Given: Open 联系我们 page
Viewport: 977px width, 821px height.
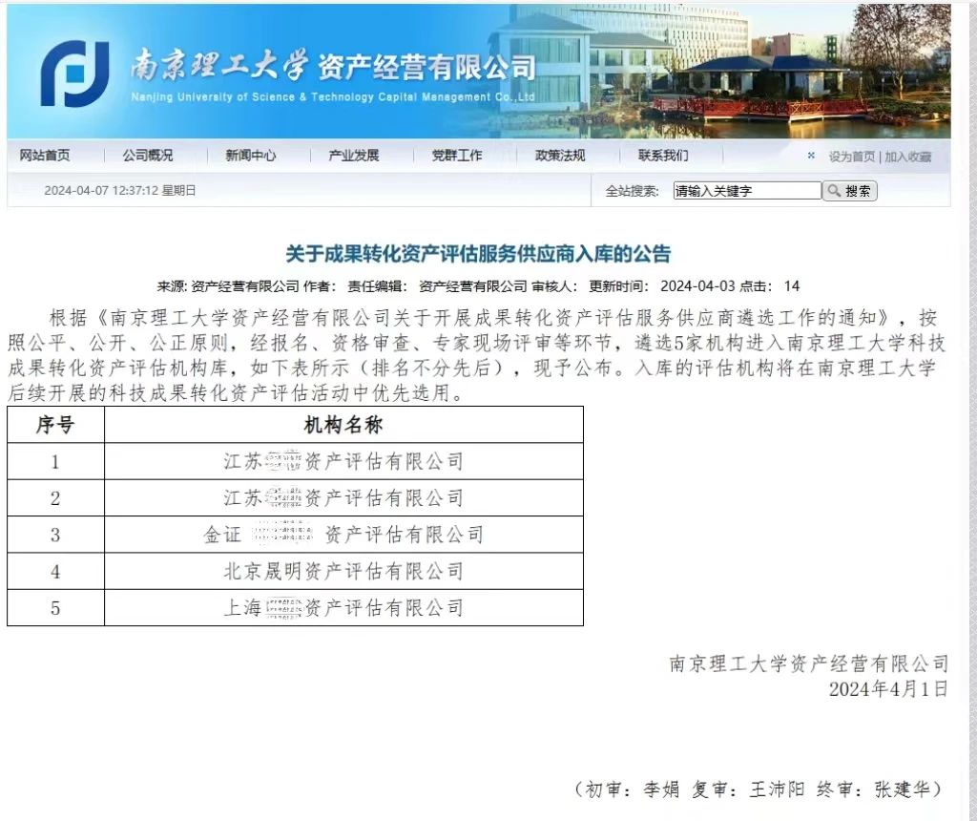Looking at the screenshot, I should click(664, 156).
